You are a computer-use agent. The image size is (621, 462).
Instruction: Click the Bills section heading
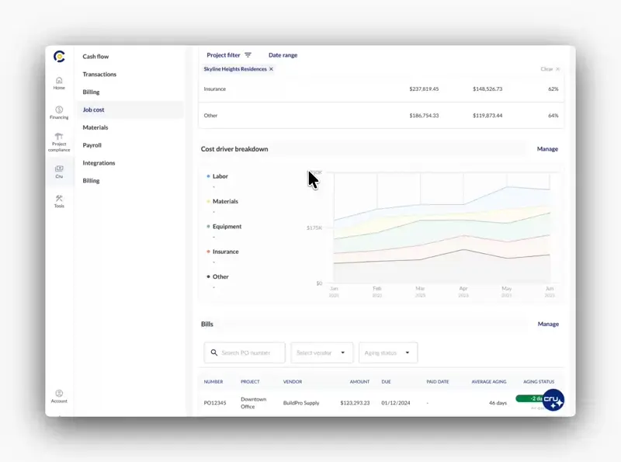click(x=207, y=324)
